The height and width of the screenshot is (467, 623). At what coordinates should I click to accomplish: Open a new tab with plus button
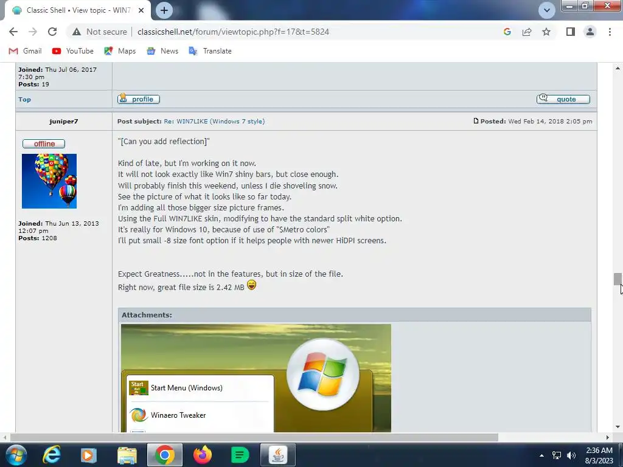tap(164, 10)
